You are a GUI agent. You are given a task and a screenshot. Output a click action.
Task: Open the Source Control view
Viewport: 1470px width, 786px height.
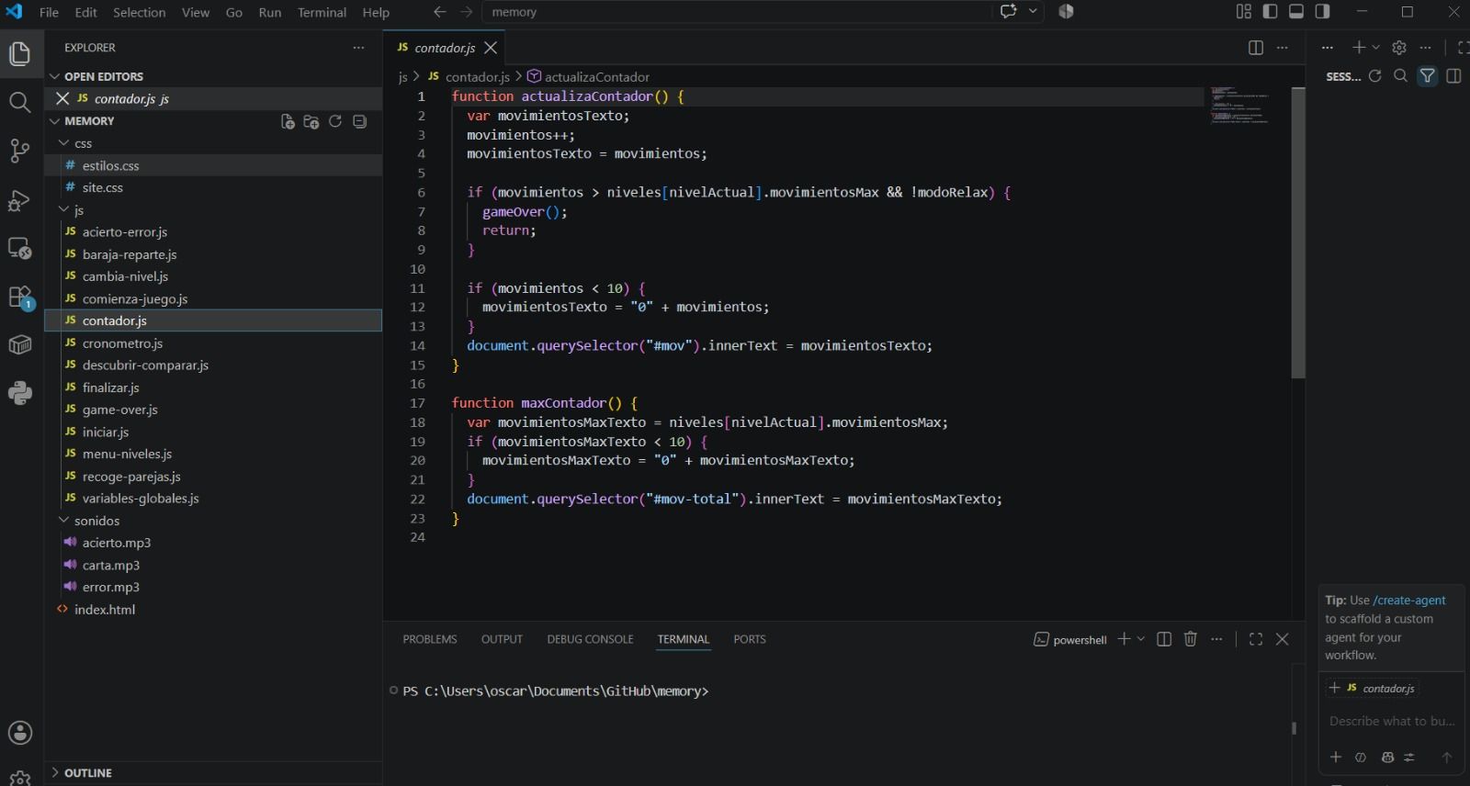[20, 151]
